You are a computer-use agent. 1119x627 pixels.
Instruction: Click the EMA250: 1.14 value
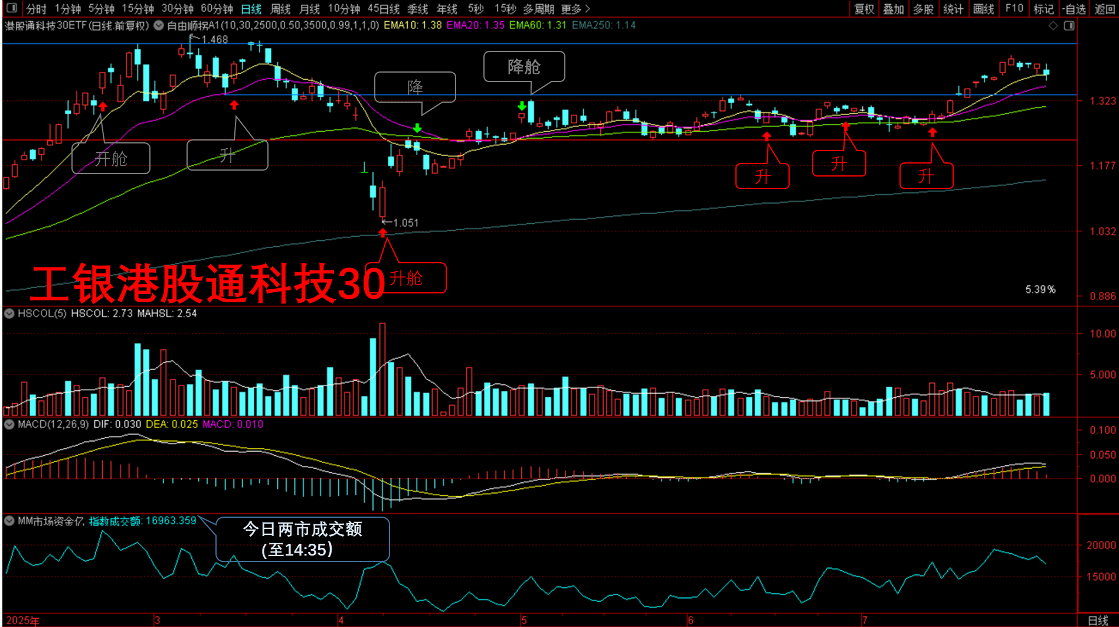pyautogui.click(x=604, y=25)
